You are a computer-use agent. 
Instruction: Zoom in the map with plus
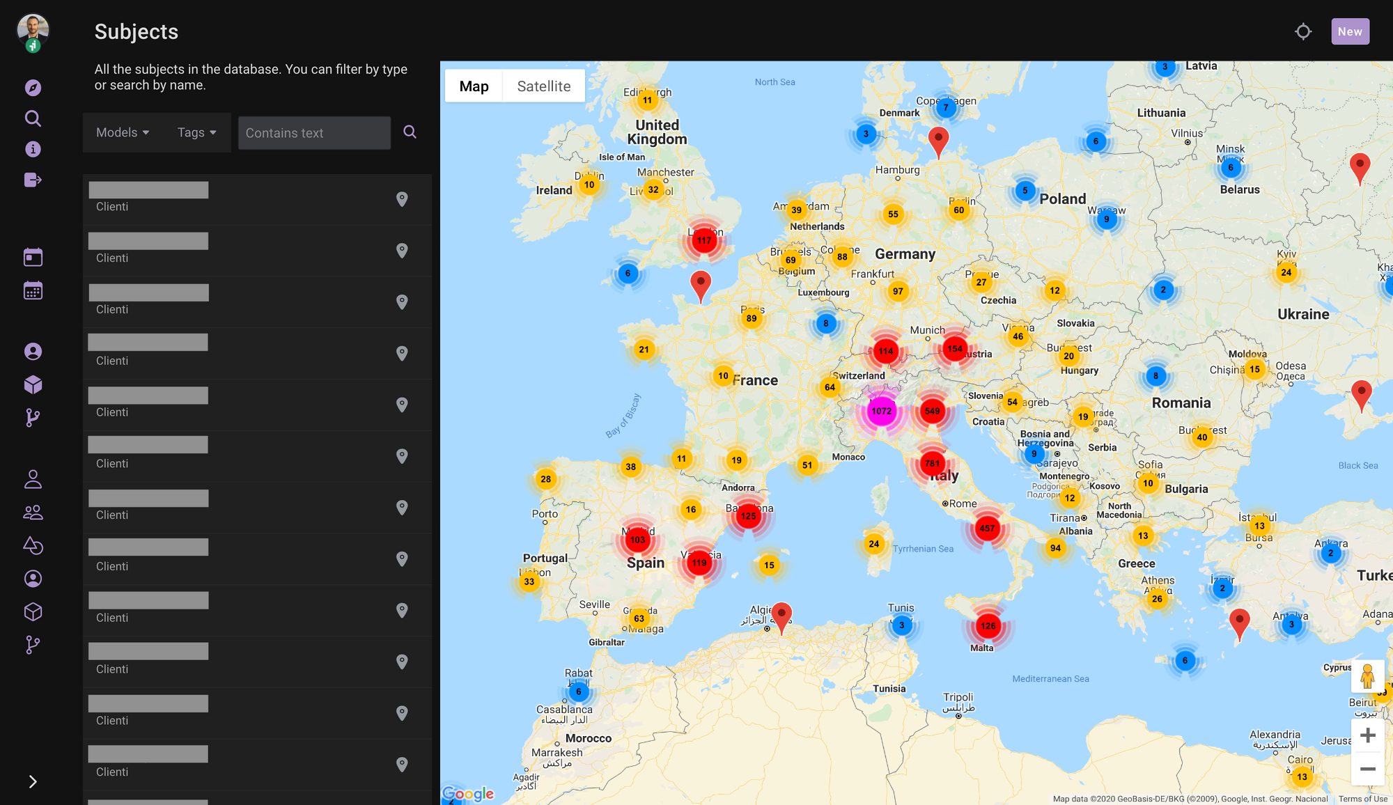coord(1367,735)
